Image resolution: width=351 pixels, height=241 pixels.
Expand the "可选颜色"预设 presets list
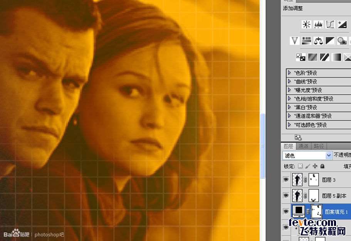[x=289, y=124]
